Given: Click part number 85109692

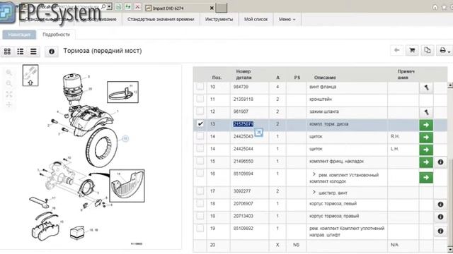Looking at the screenshot, I should point(243,229).
